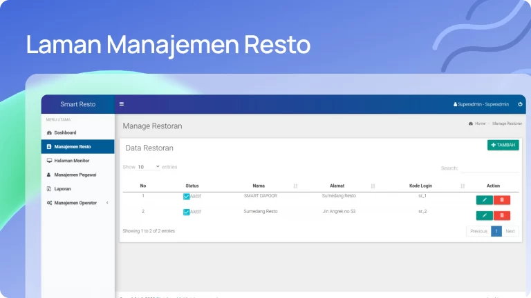
Task: Go to Laporan in the sidebar
Action: click(63, 188)
